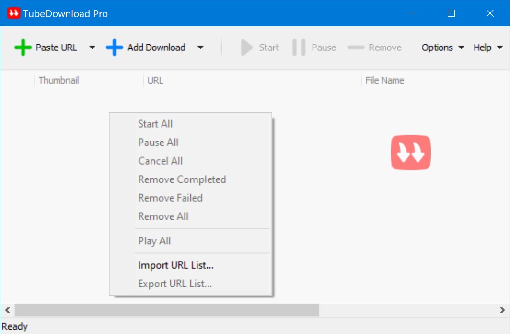This screenshot has width=510, height=334.
Task: Select Import URL List from the context menu
Action: [175, 265]
